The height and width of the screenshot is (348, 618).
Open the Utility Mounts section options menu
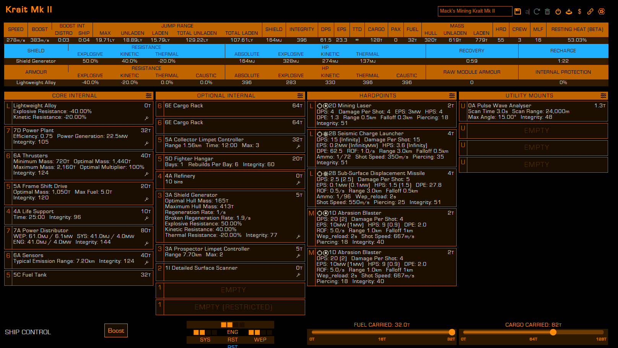(x=603, y=95)
